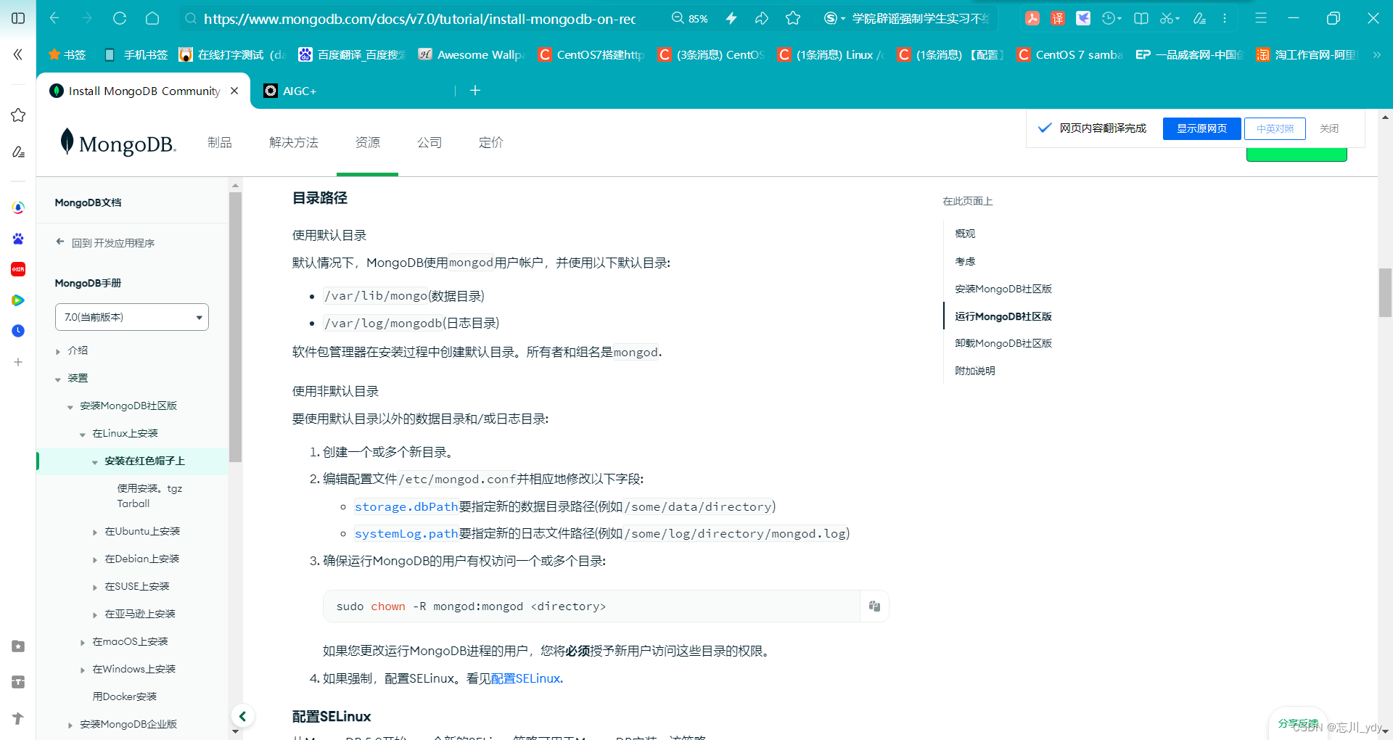Copy the sudo chown command using the copy icon
The width and height of the screenshot is (1393, 740).
tap(874, 606)
